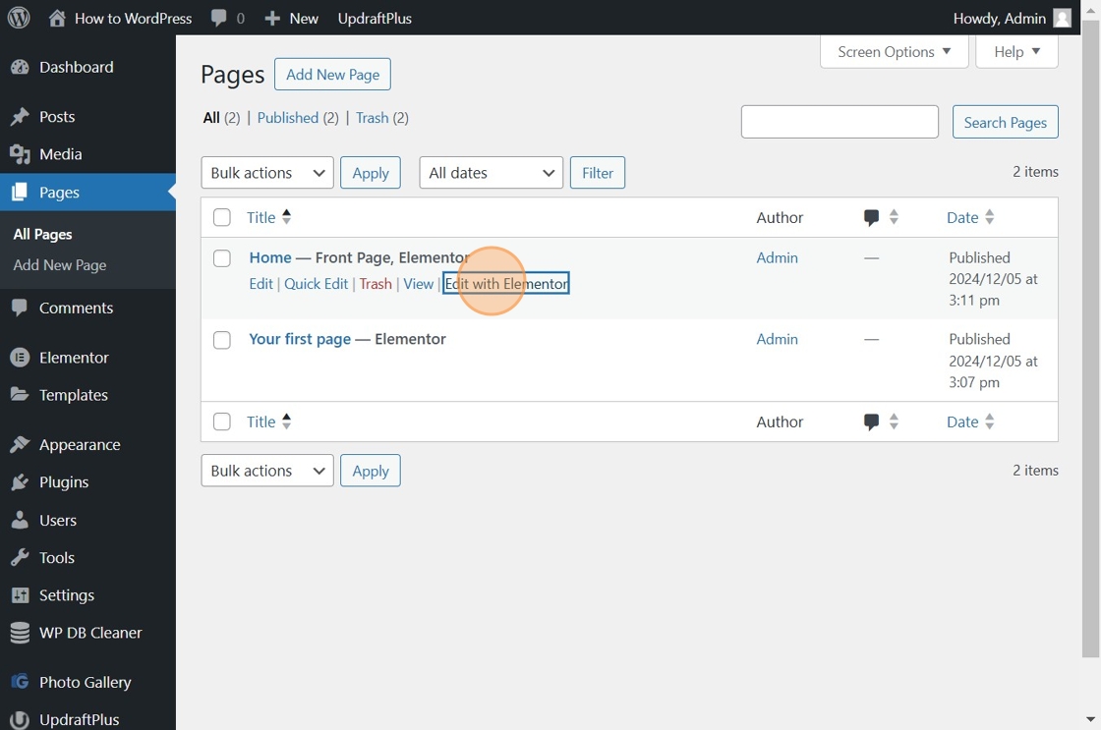Screen dimensions: 1101x730
Task: Click the Dashboard gauge icon
Action: pos(20,68)
